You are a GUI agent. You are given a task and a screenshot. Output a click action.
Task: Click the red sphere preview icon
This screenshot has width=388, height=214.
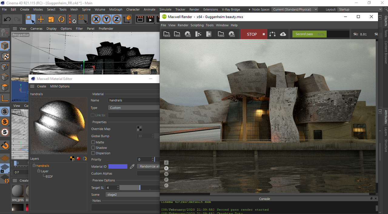point(79,158)
